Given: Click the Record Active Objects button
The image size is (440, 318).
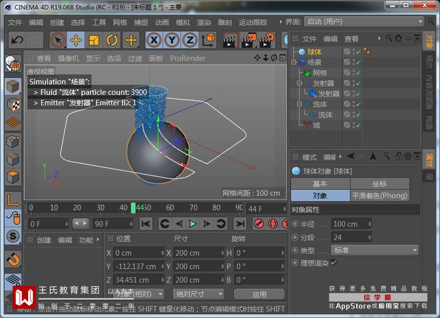Looking at the screenshot, I should point(258,223).
